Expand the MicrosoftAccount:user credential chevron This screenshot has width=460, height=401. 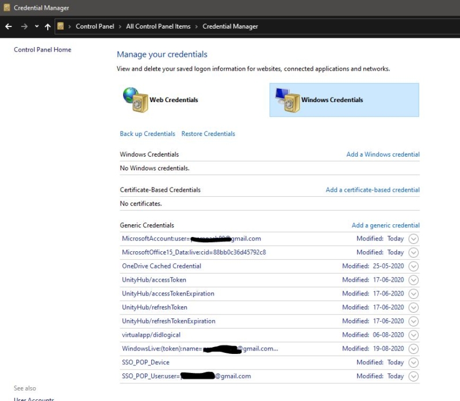click(x=413, y=239)
